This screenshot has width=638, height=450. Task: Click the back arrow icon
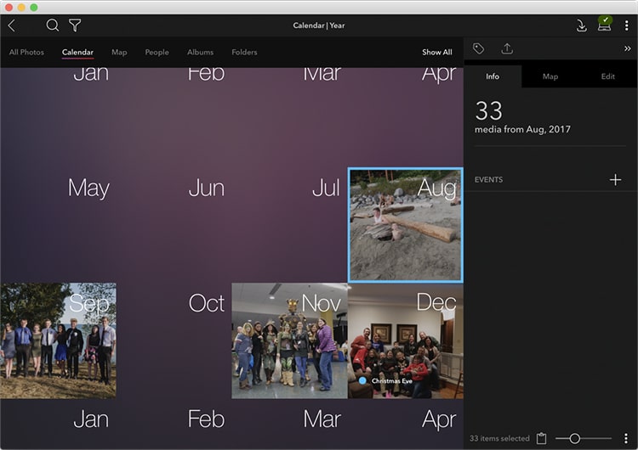(11, 25)
